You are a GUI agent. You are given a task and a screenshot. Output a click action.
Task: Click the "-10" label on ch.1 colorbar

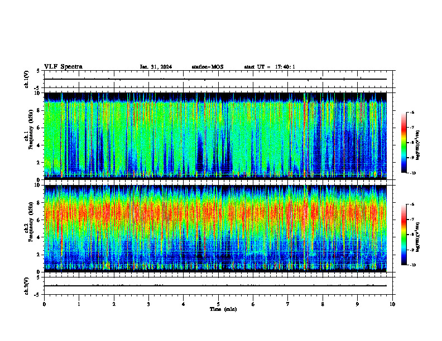click(x=412, y=173)
